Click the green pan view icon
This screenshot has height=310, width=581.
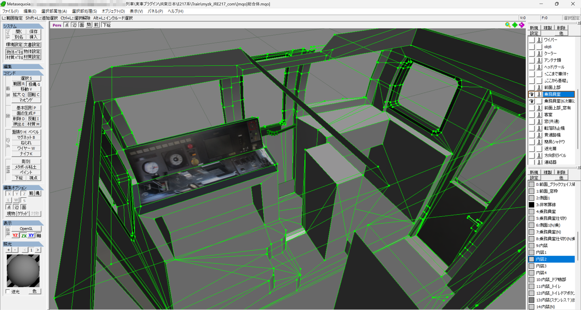coord(515,25)
